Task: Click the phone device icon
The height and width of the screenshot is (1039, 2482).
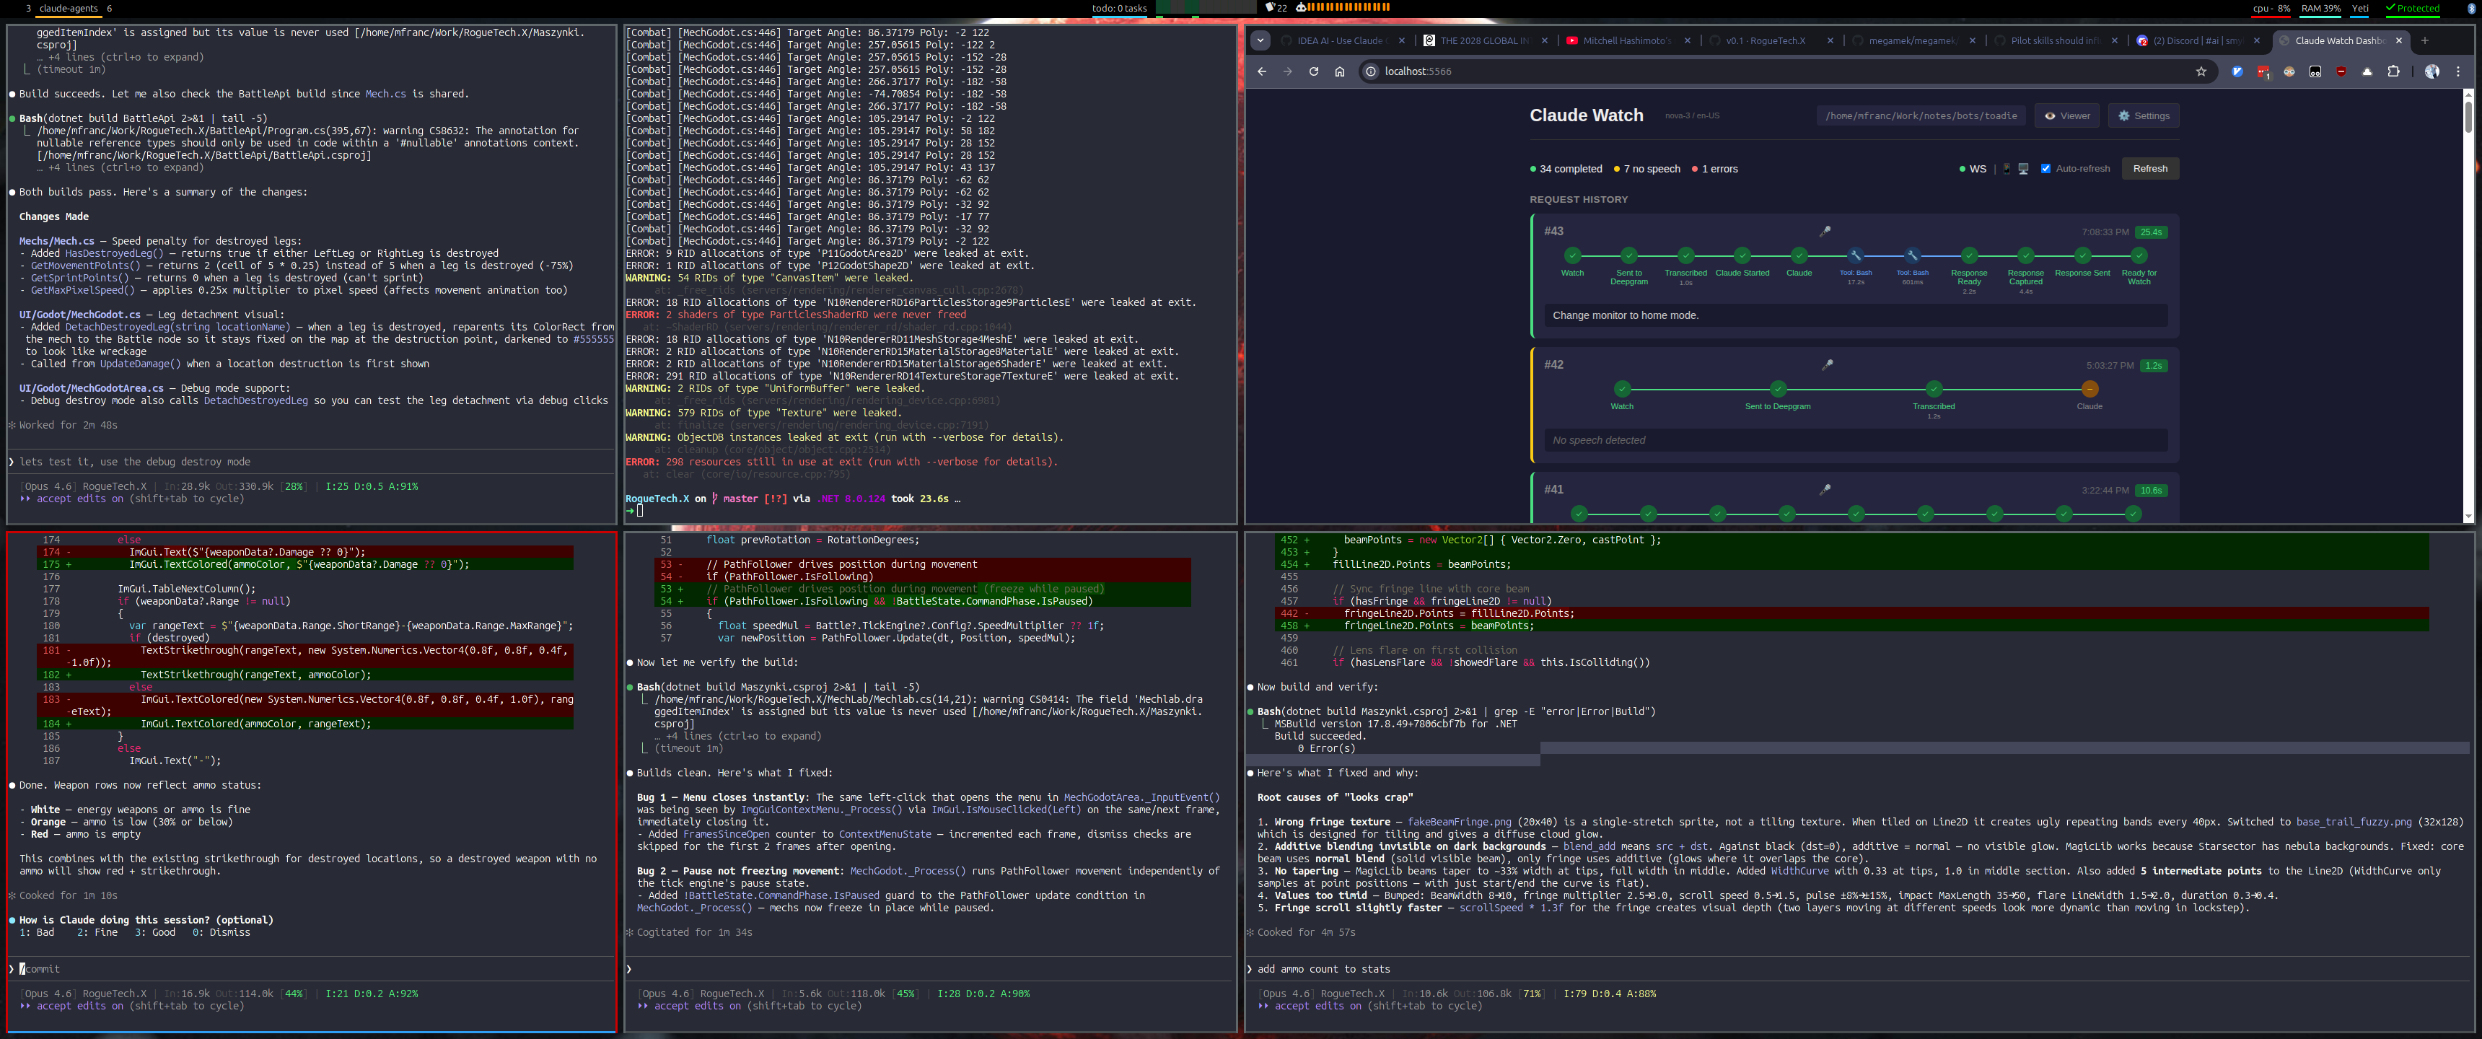Action: (x=2007, y=169)
